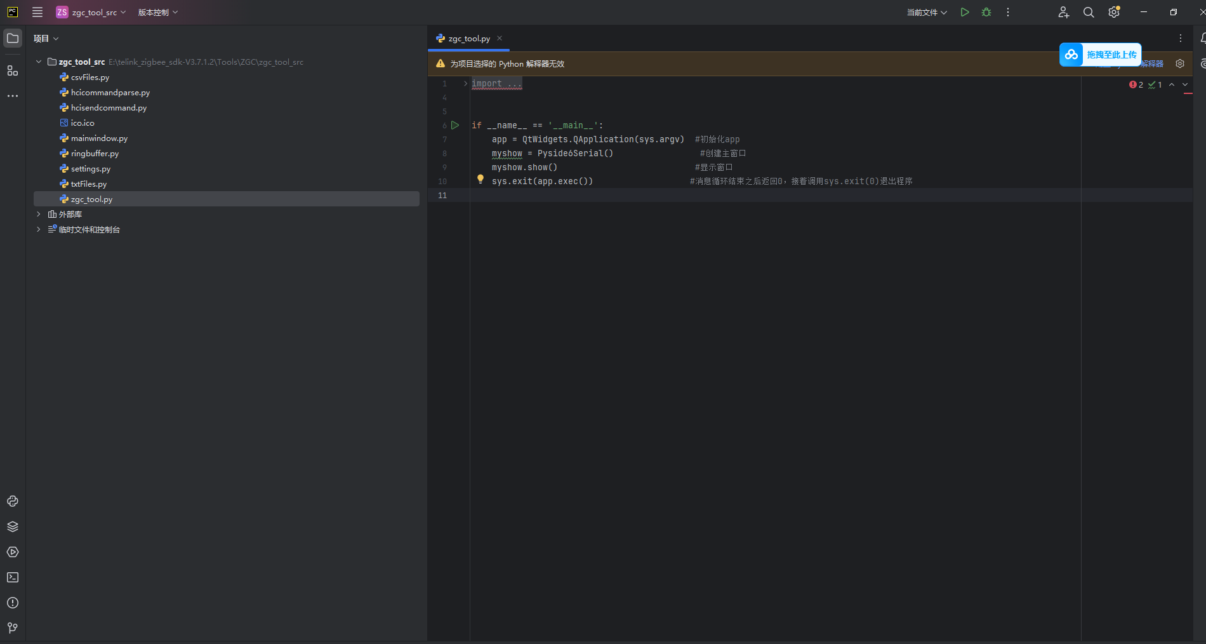Open mainwindow.py file

click(x=99, y=138)
